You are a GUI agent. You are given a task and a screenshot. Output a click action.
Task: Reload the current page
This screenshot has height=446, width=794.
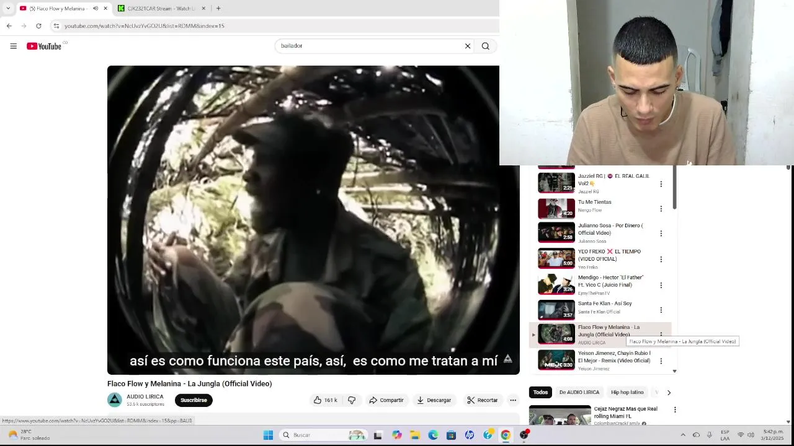(x=38, y=26)
